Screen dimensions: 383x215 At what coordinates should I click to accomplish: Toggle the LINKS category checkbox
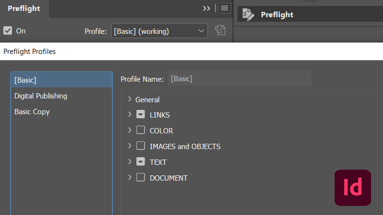(141, 115)
